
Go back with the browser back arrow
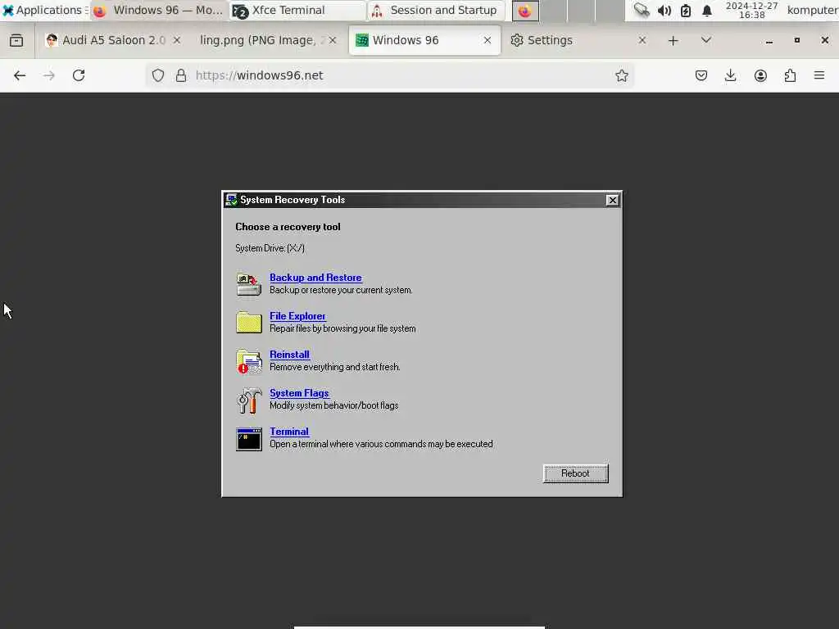pos(20,75)
